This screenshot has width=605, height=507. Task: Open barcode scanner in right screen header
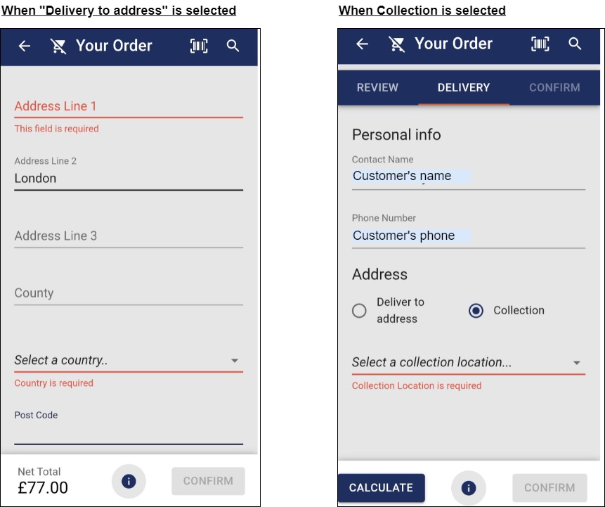[540, 44]
